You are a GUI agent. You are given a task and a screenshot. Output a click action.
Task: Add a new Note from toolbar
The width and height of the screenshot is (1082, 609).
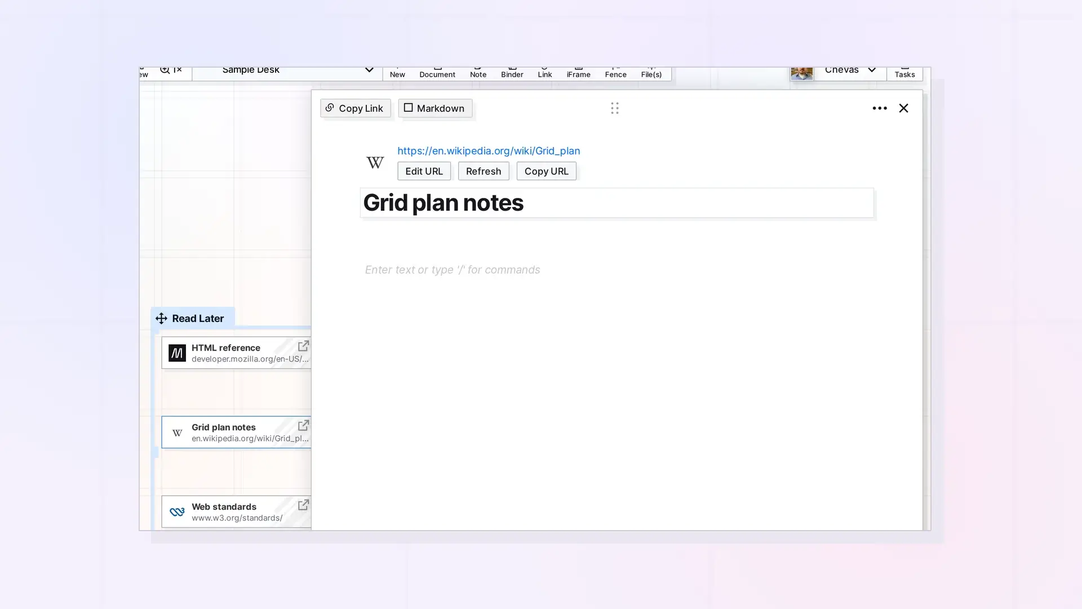(x=478, y=73)
